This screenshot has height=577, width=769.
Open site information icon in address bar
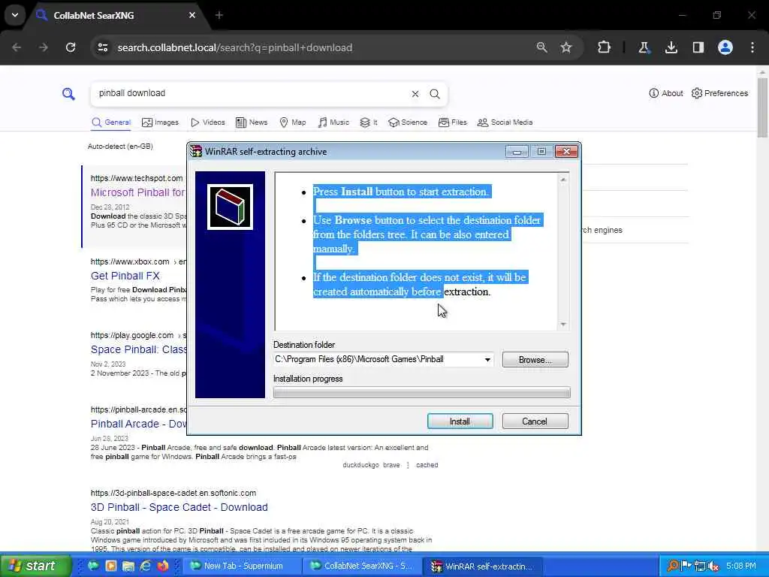click(102, 47)
